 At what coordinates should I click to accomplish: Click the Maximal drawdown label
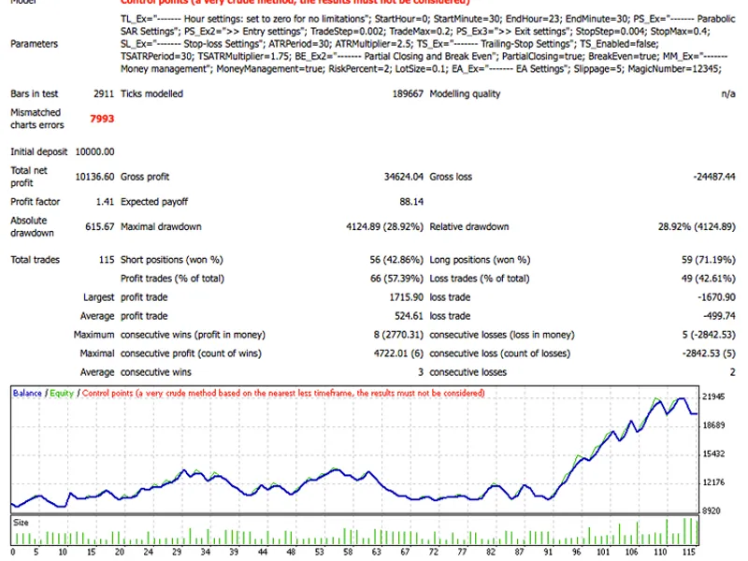[x=161, y=226]
